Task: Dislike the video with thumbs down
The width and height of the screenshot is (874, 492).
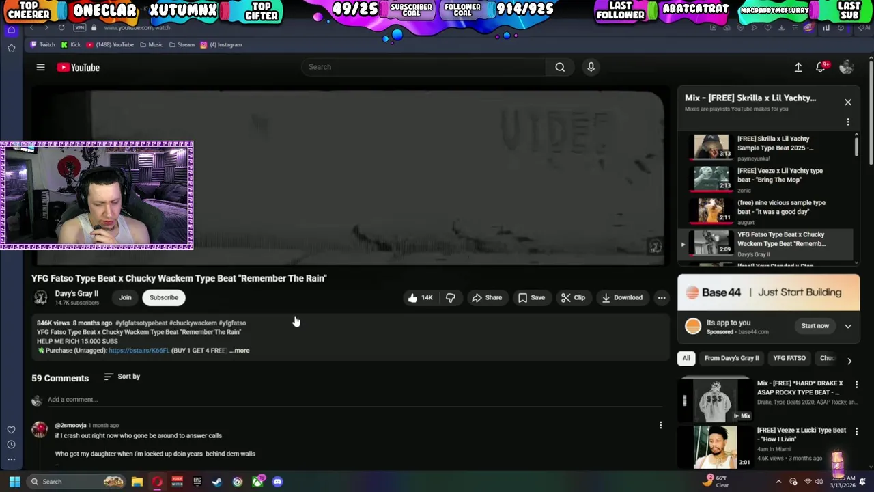Action: point(450,297)
